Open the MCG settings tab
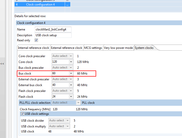Screen dimensions: 182x138 (93, 48)
